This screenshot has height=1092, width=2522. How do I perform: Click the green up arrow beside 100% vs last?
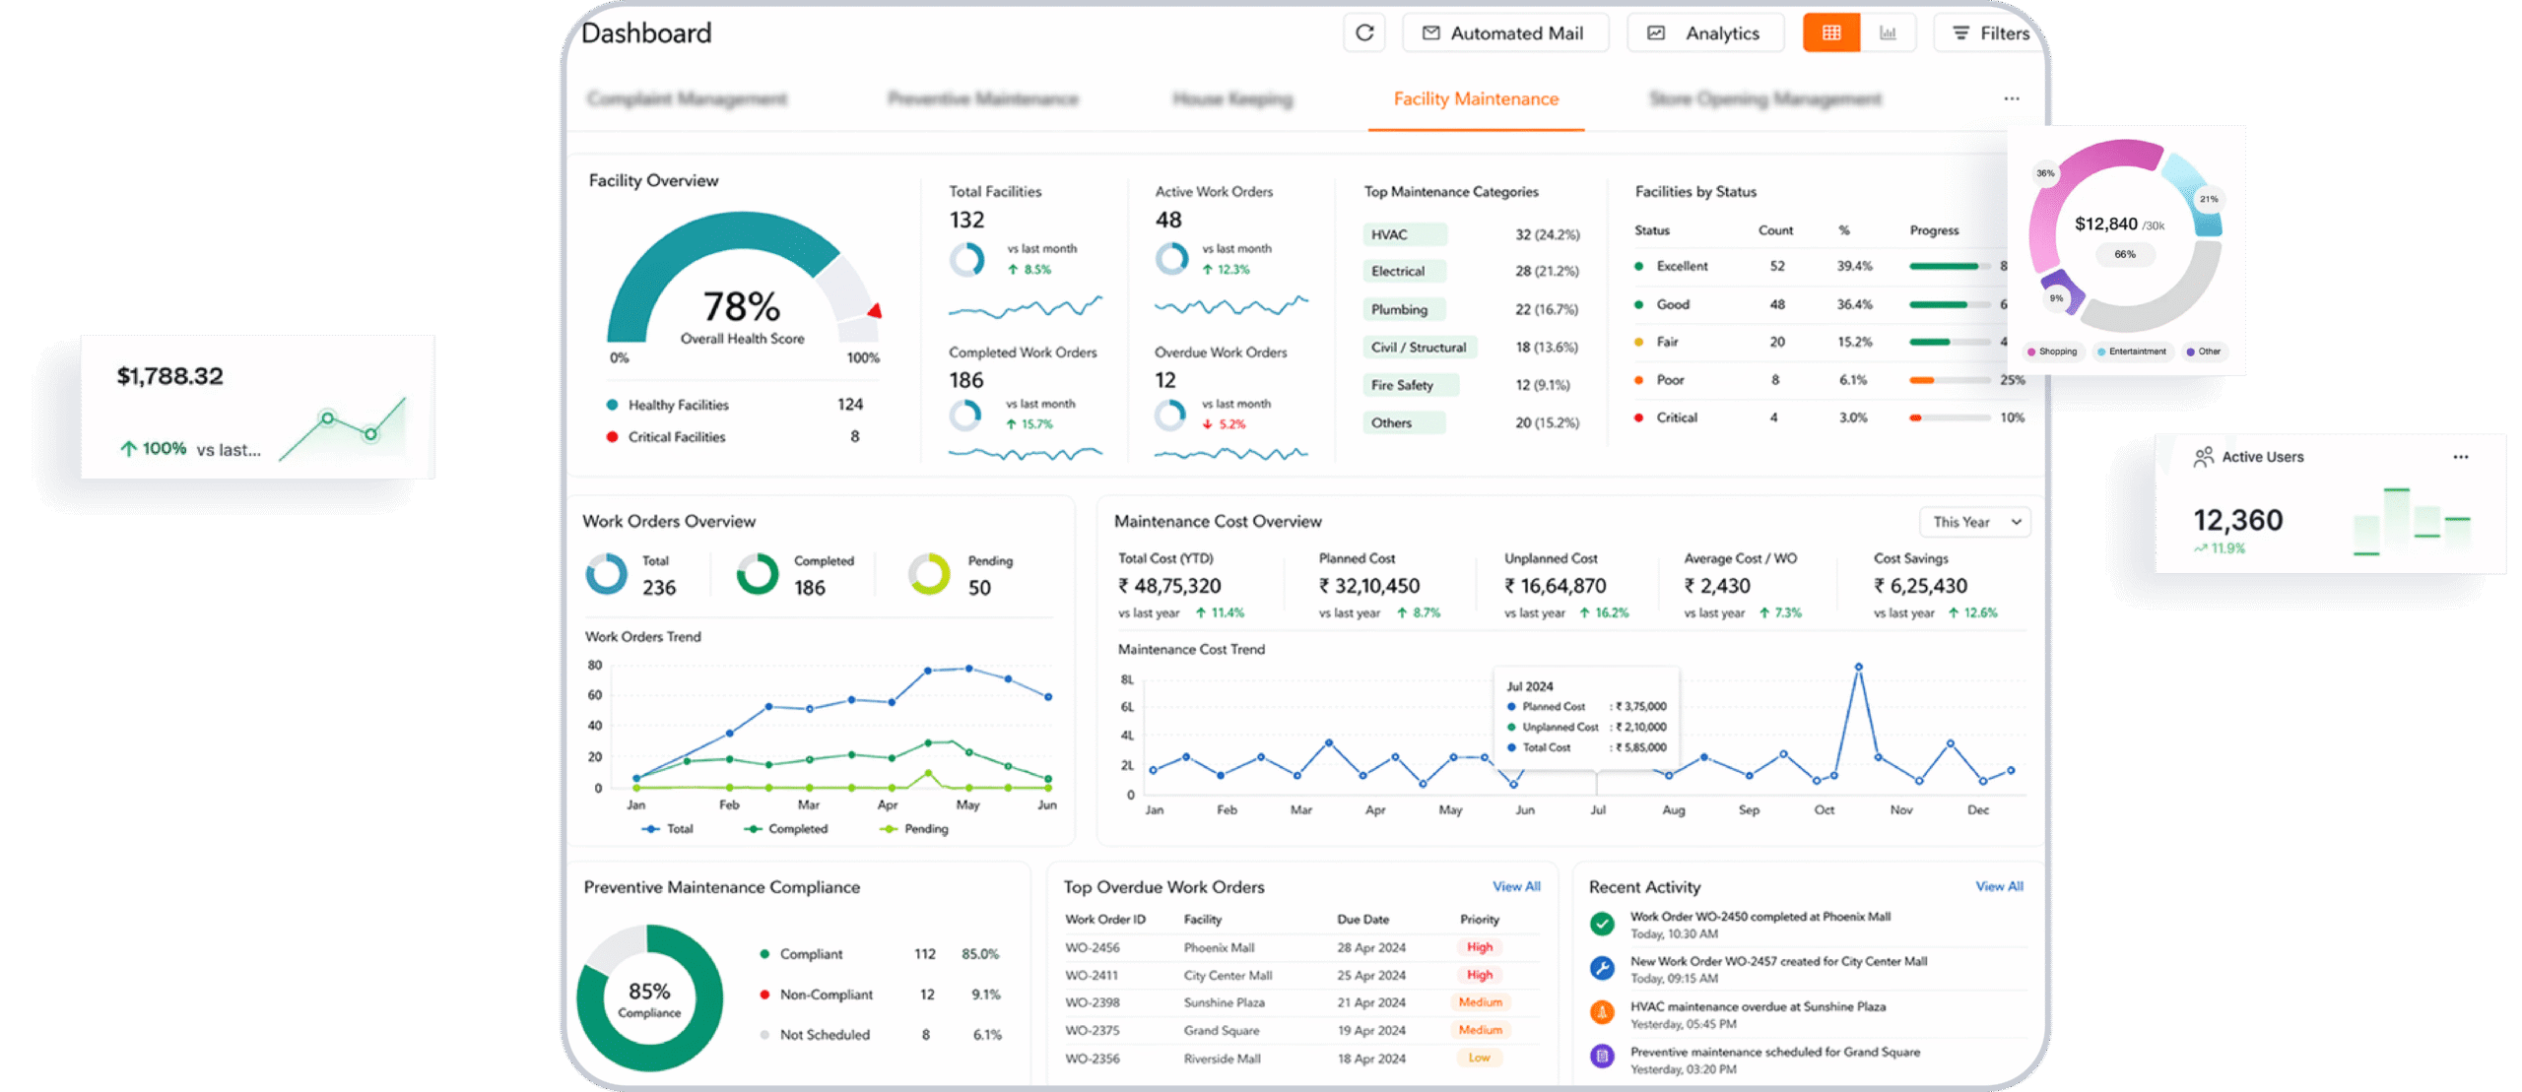point(128,449)
